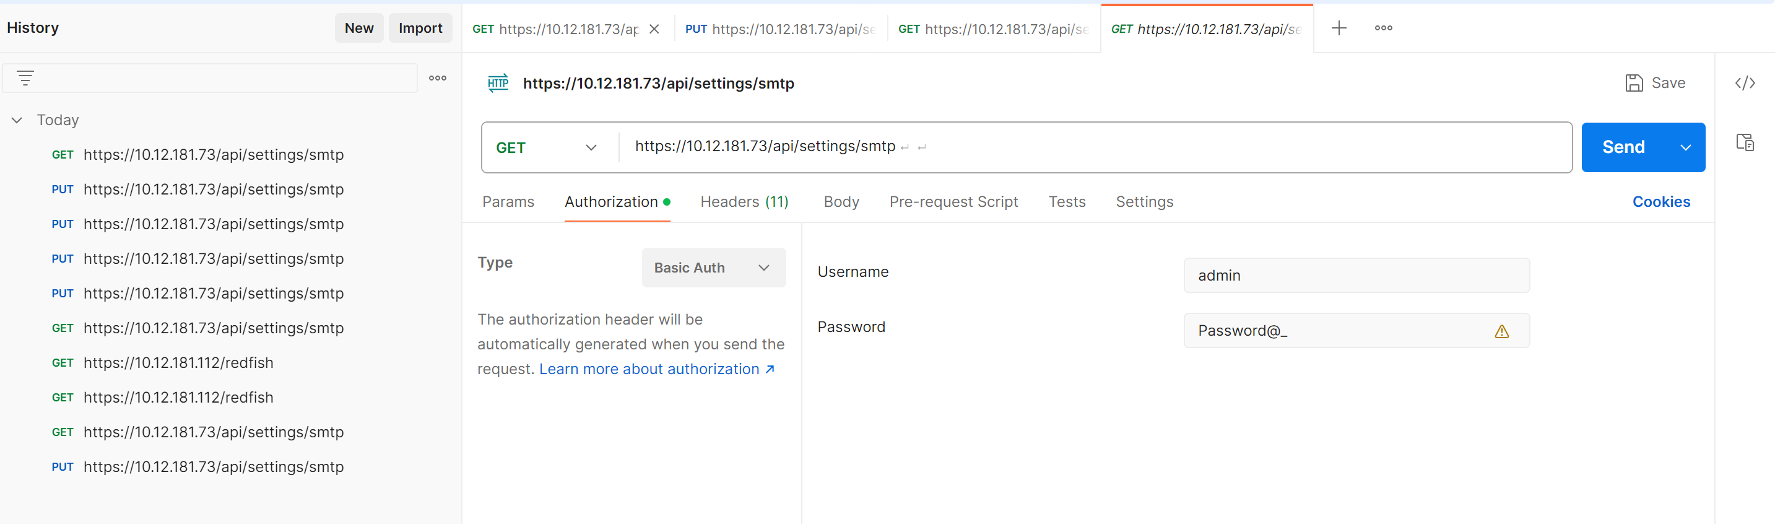Open History sidebar more options menu

[x=438, y=78]
